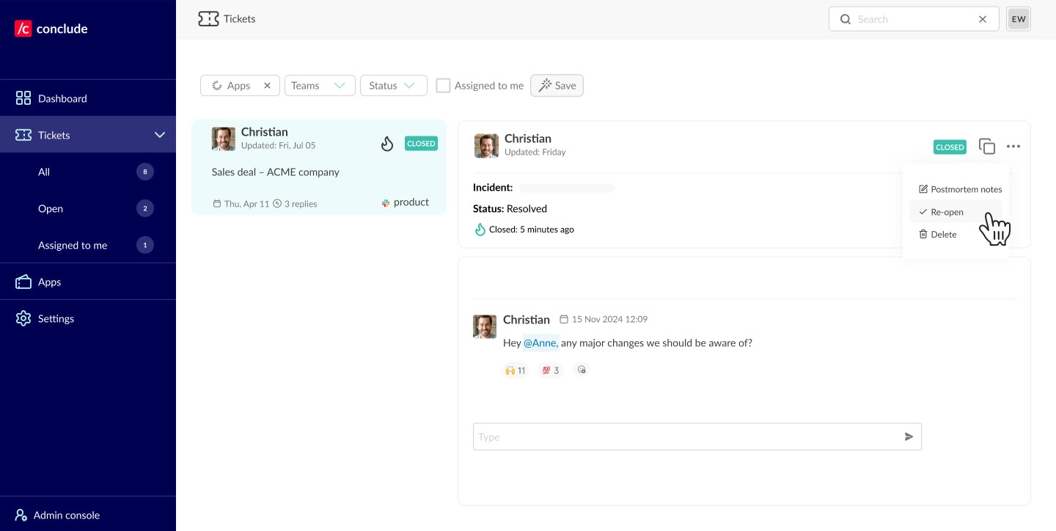
Task: Click the send message arrow icon
Action: (909, 437)
